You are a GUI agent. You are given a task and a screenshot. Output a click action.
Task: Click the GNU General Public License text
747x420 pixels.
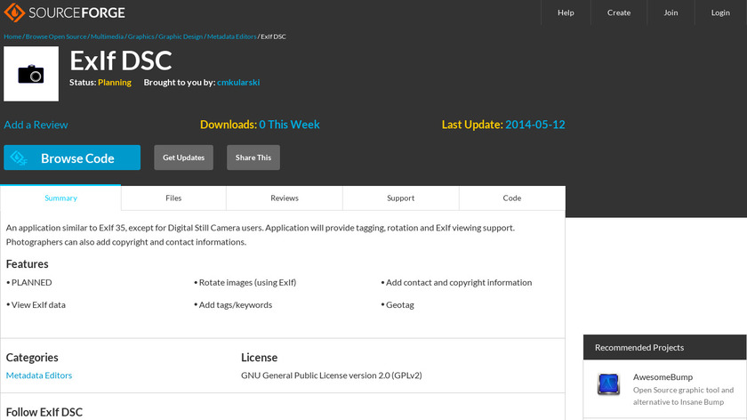[332, 376]
